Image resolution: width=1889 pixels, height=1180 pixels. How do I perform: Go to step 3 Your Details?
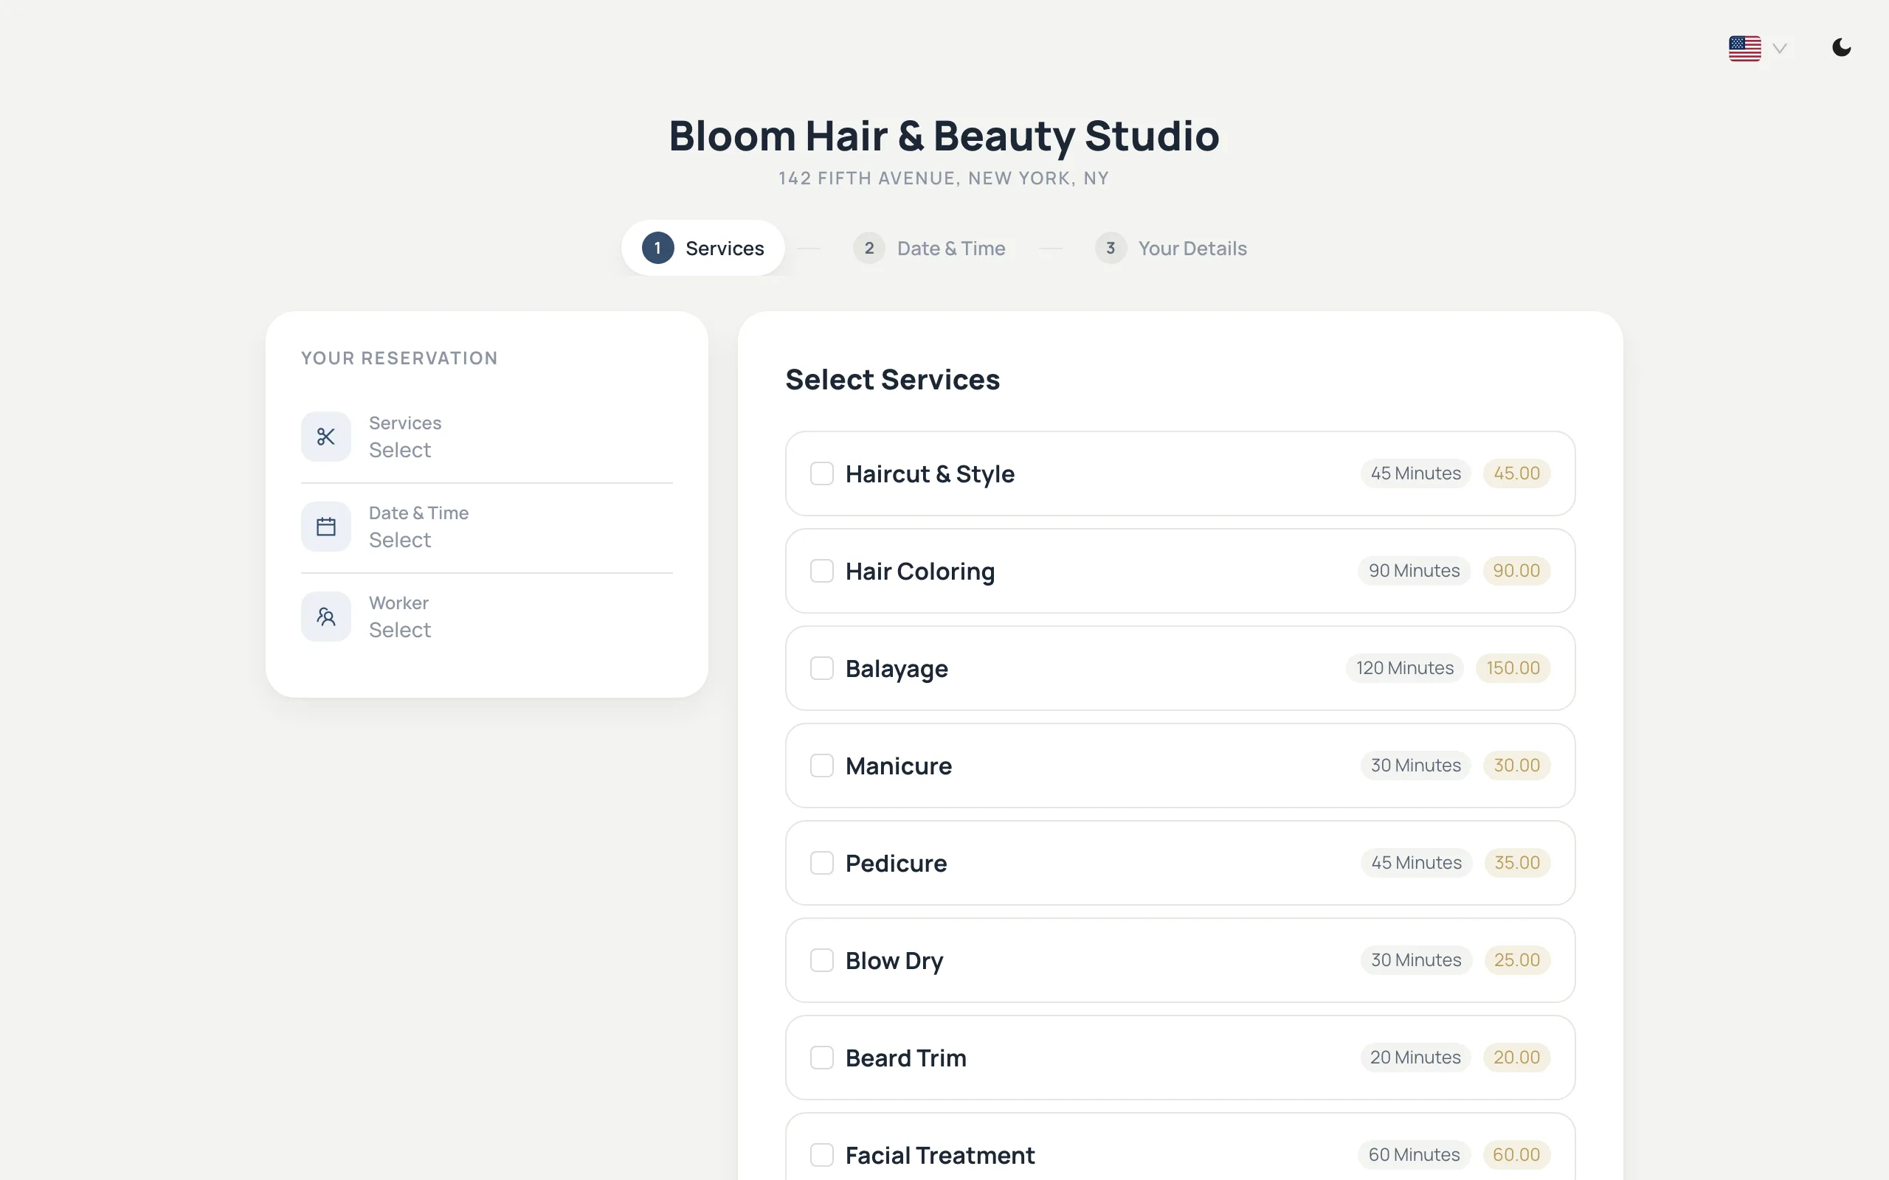(x=1171, y=249)
